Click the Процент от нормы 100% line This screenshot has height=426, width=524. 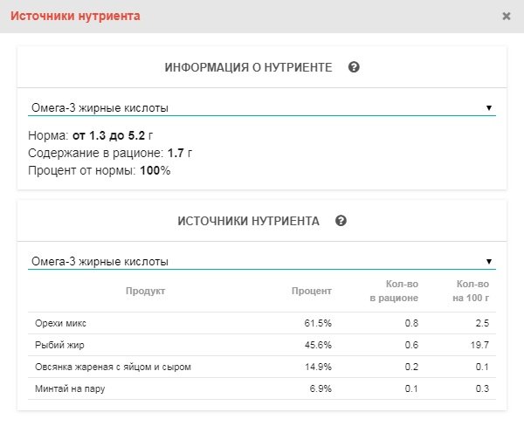pyautogui.click(x=100, y=170)
